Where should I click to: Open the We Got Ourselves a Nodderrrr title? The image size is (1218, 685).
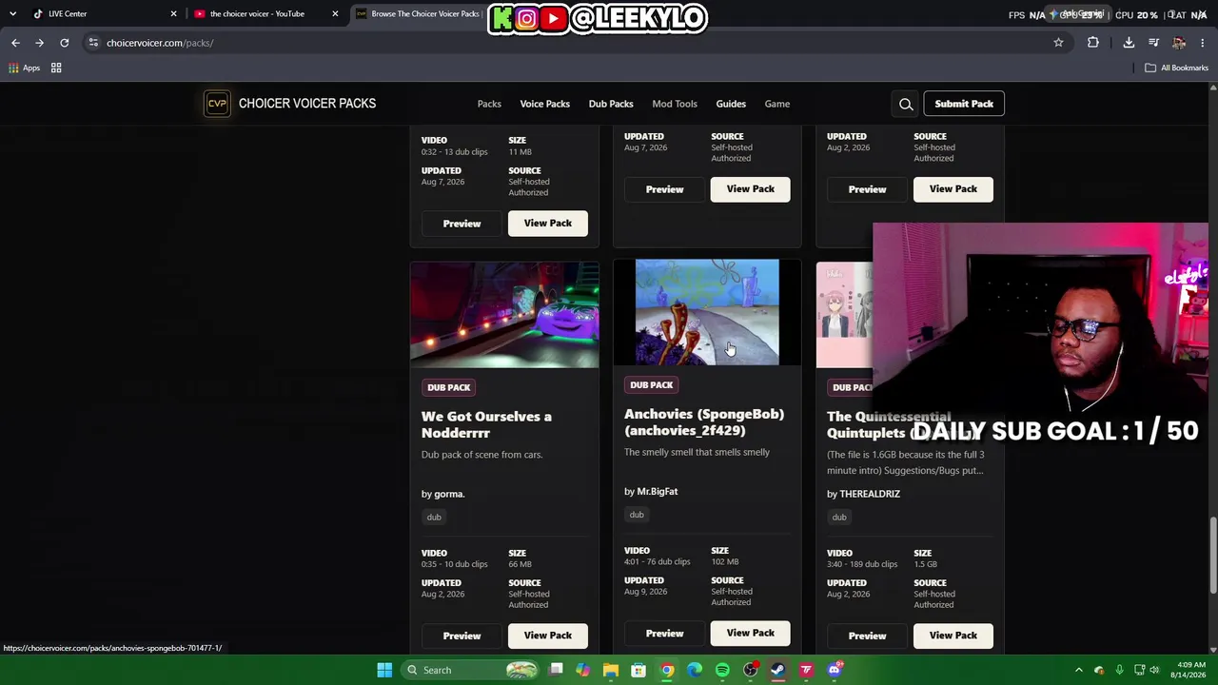pyautogui.click(x=486, y=424)
